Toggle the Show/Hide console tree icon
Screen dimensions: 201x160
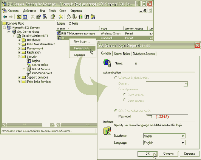[x=25, y=17]
